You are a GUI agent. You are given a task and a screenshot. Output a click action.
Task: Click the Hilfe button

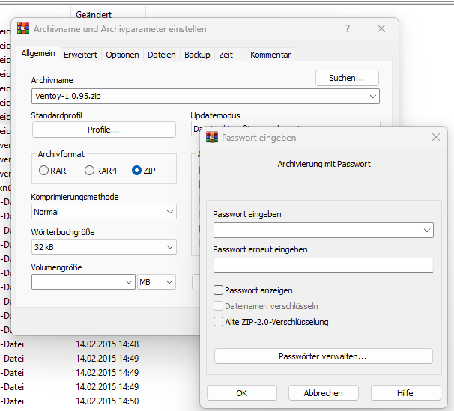coord(405,393)
